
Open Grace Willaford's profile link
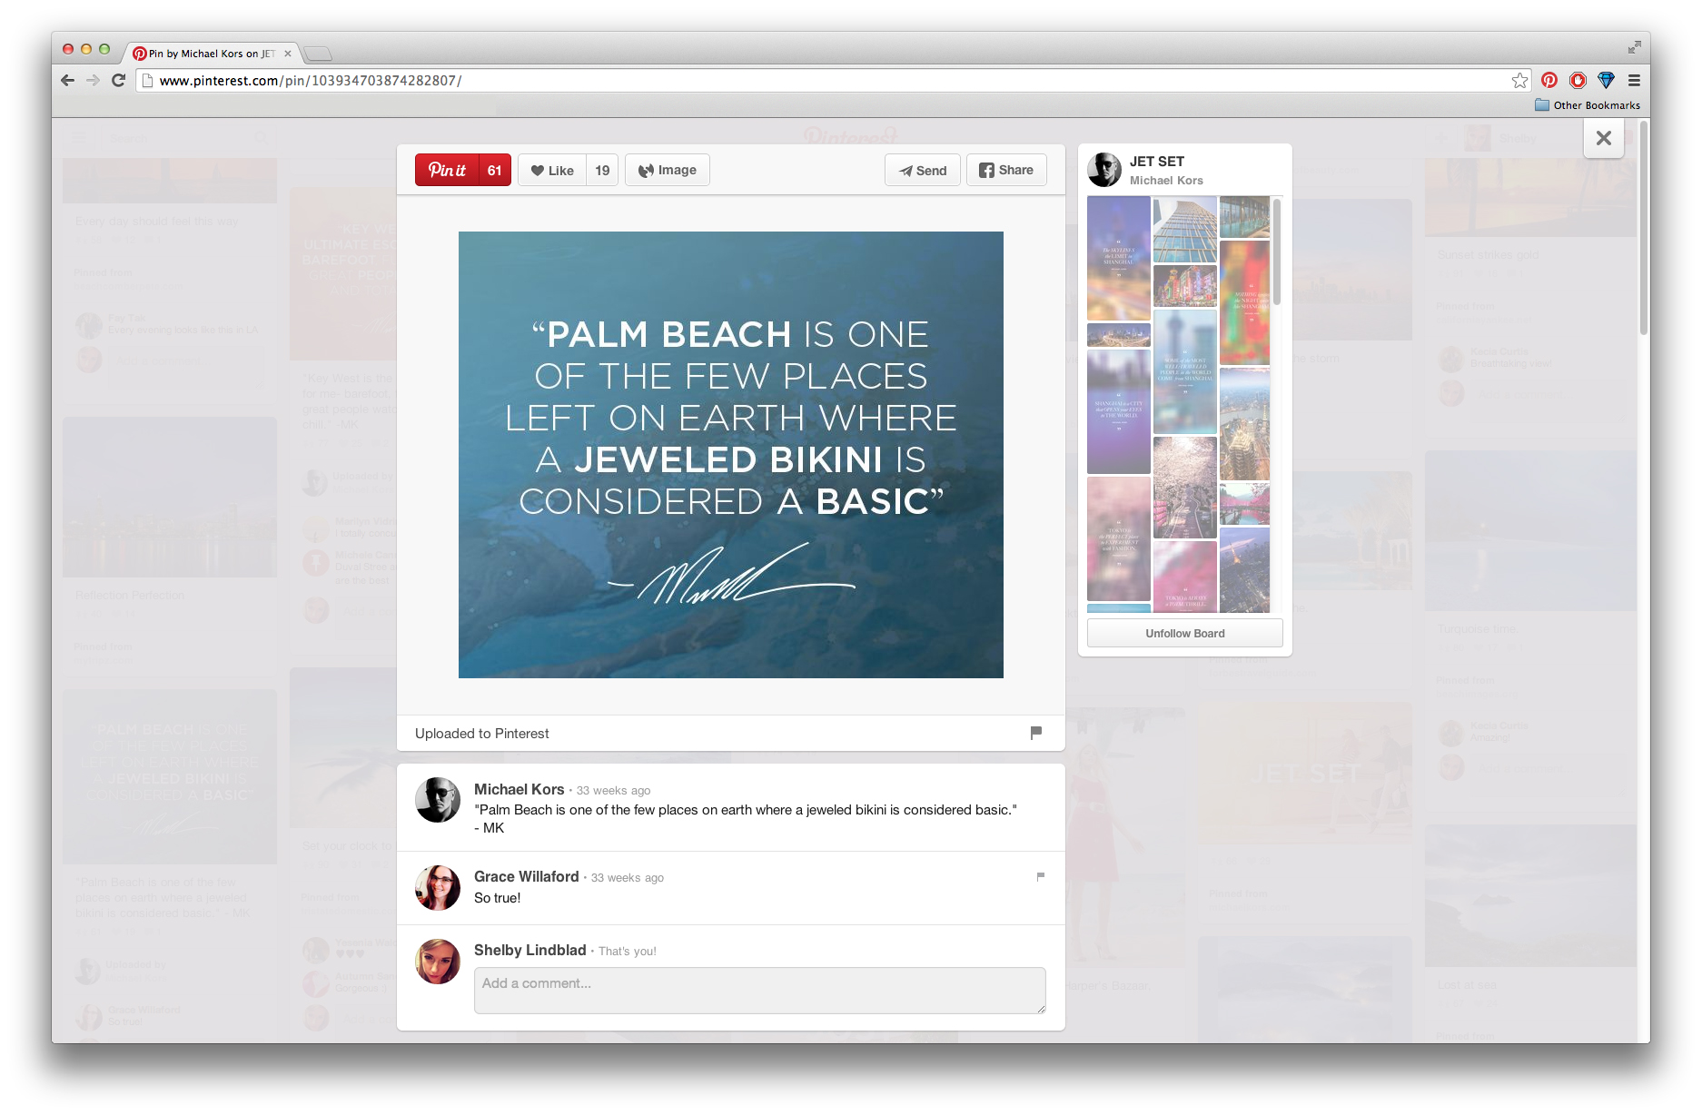(x=527, y=876)
